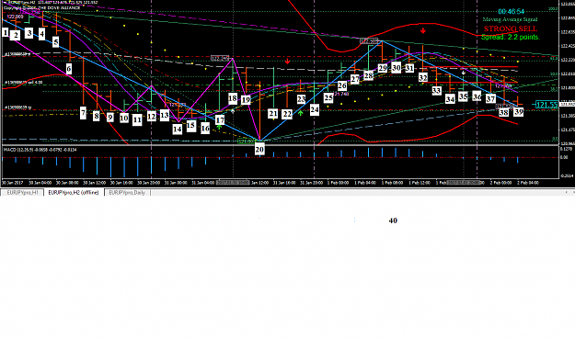The height and width of the screenshot is (339, 575).
Task: Click the red sell arrow under upper band peak
Action: [423, 30]
